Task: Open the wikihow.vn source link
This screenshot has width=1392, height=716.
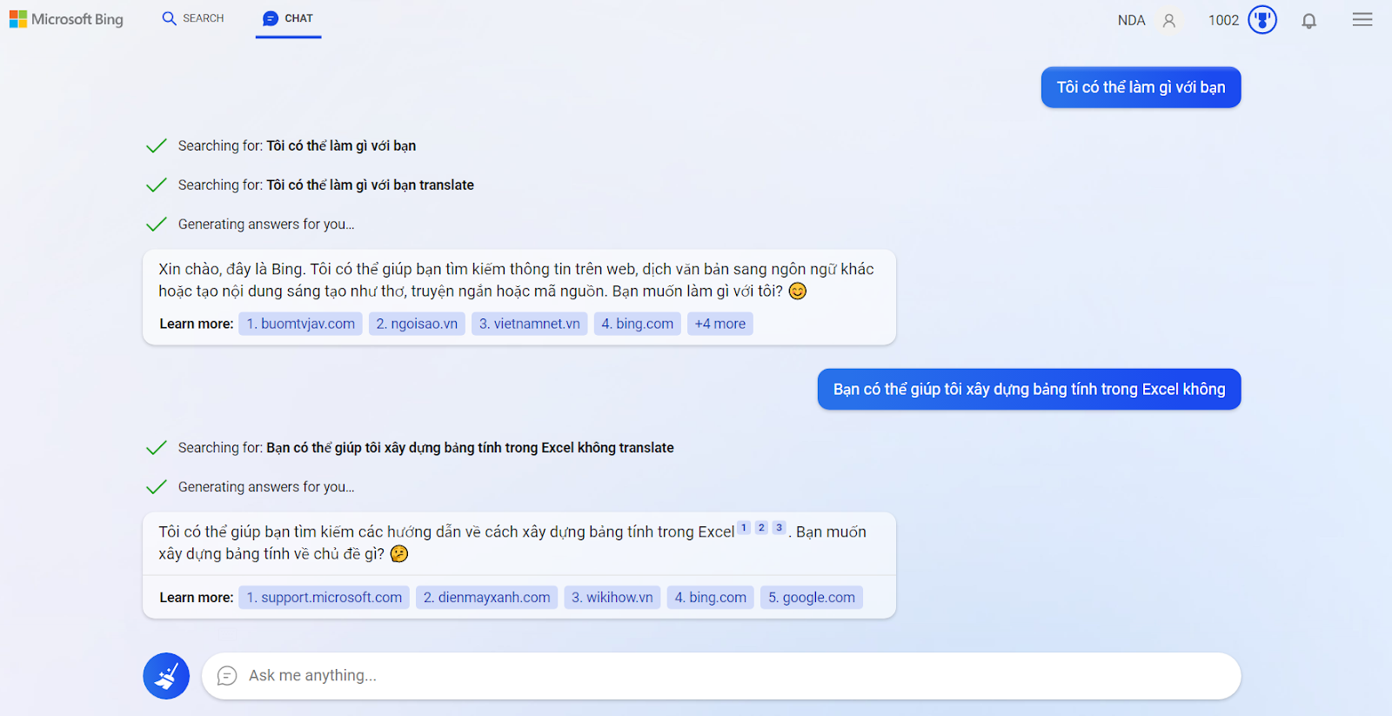Action: pos(612,598)
